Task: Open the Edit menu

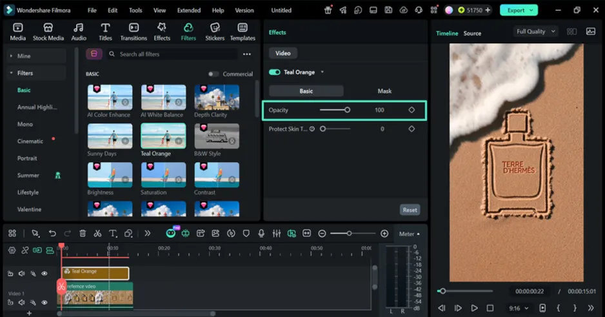Action: point(113,10)
